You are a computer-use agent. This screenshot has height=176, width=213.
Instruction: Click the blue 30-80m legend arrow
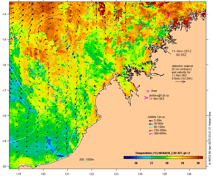point(151,124)
